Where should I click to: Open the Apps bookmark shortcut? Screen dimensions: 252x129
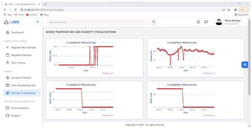tap(8, 15)
